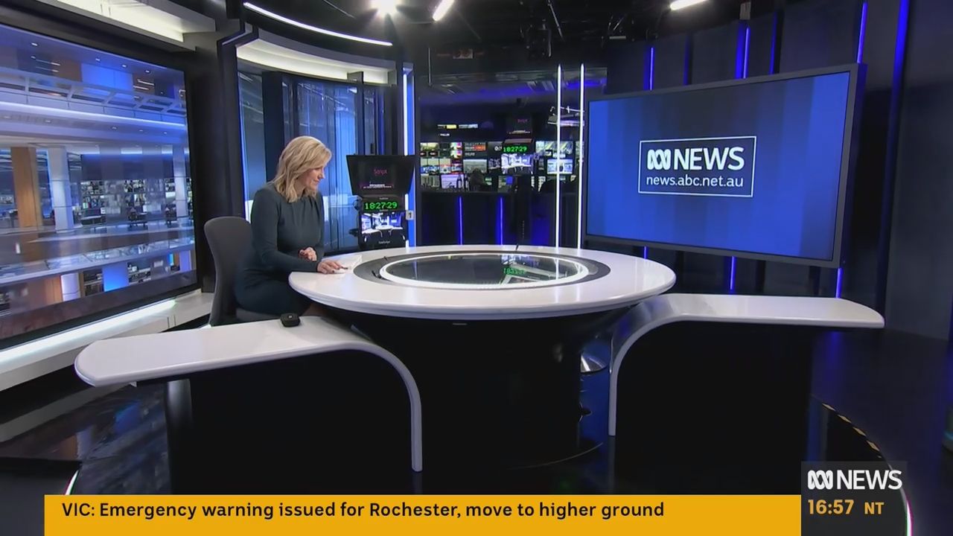
Task: Click the NEWS word on the large studio screen
Action: click(712, 159)
